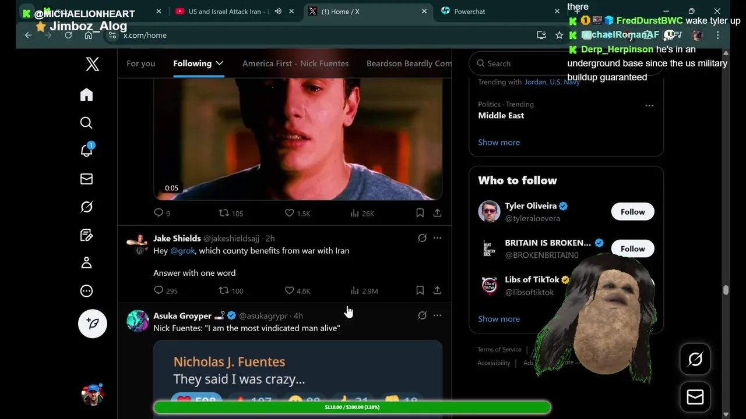The image size is (746, 419).
Task: Close the Home / X browser tab
Action: (424, 12)
